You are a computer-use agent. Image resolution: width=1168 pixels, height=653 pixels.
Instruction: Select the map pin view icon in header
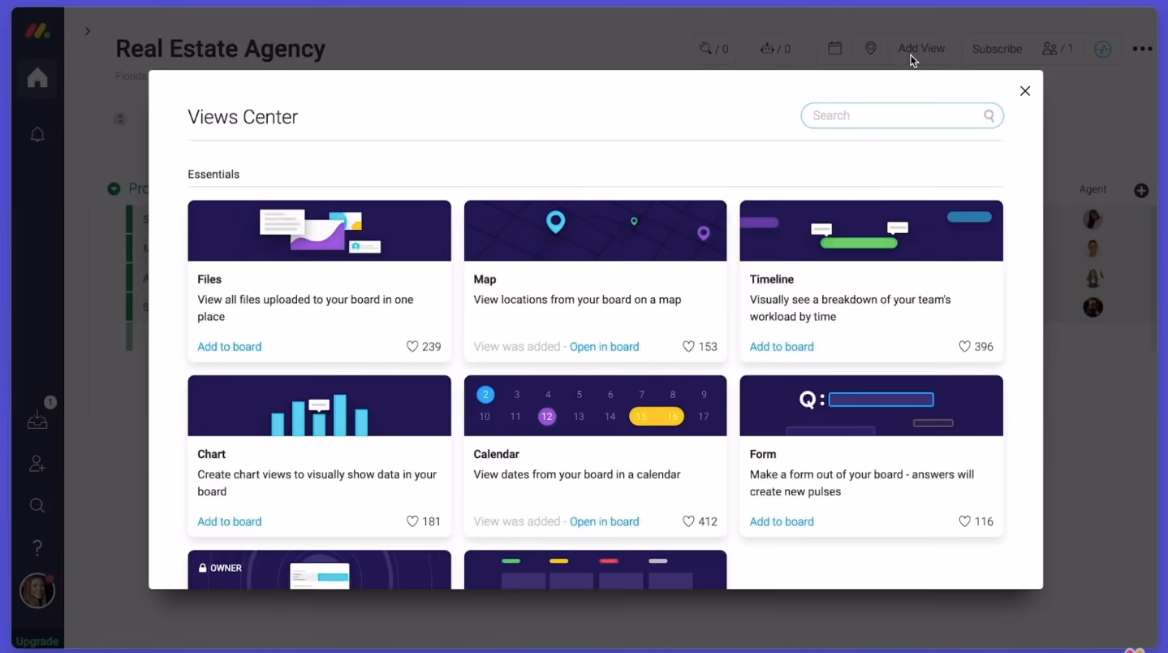coord(871,49)
